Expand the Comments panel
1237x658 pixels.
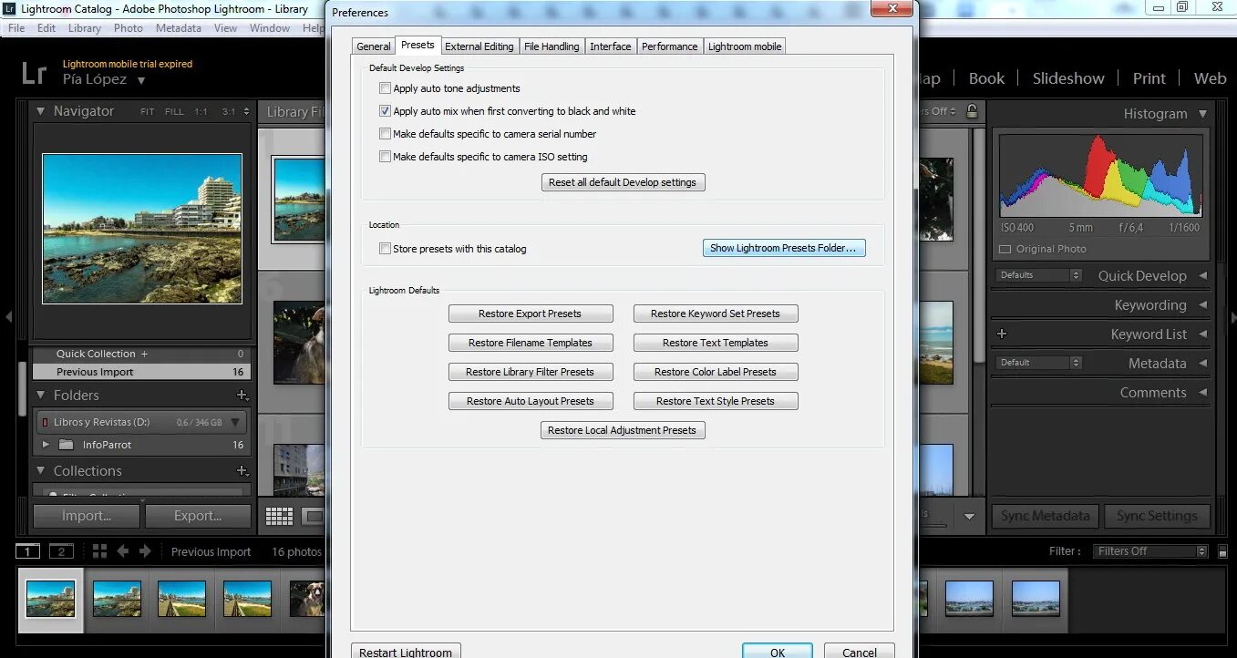(1202, 393)
